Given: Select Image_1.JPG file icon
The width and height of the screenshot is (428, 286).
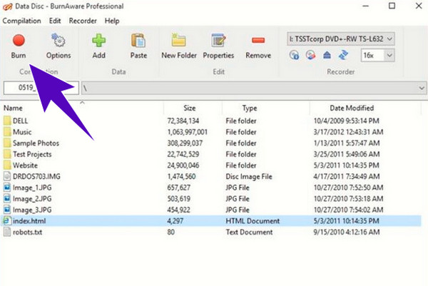Looking at the screenshot, I should point(7,188).
